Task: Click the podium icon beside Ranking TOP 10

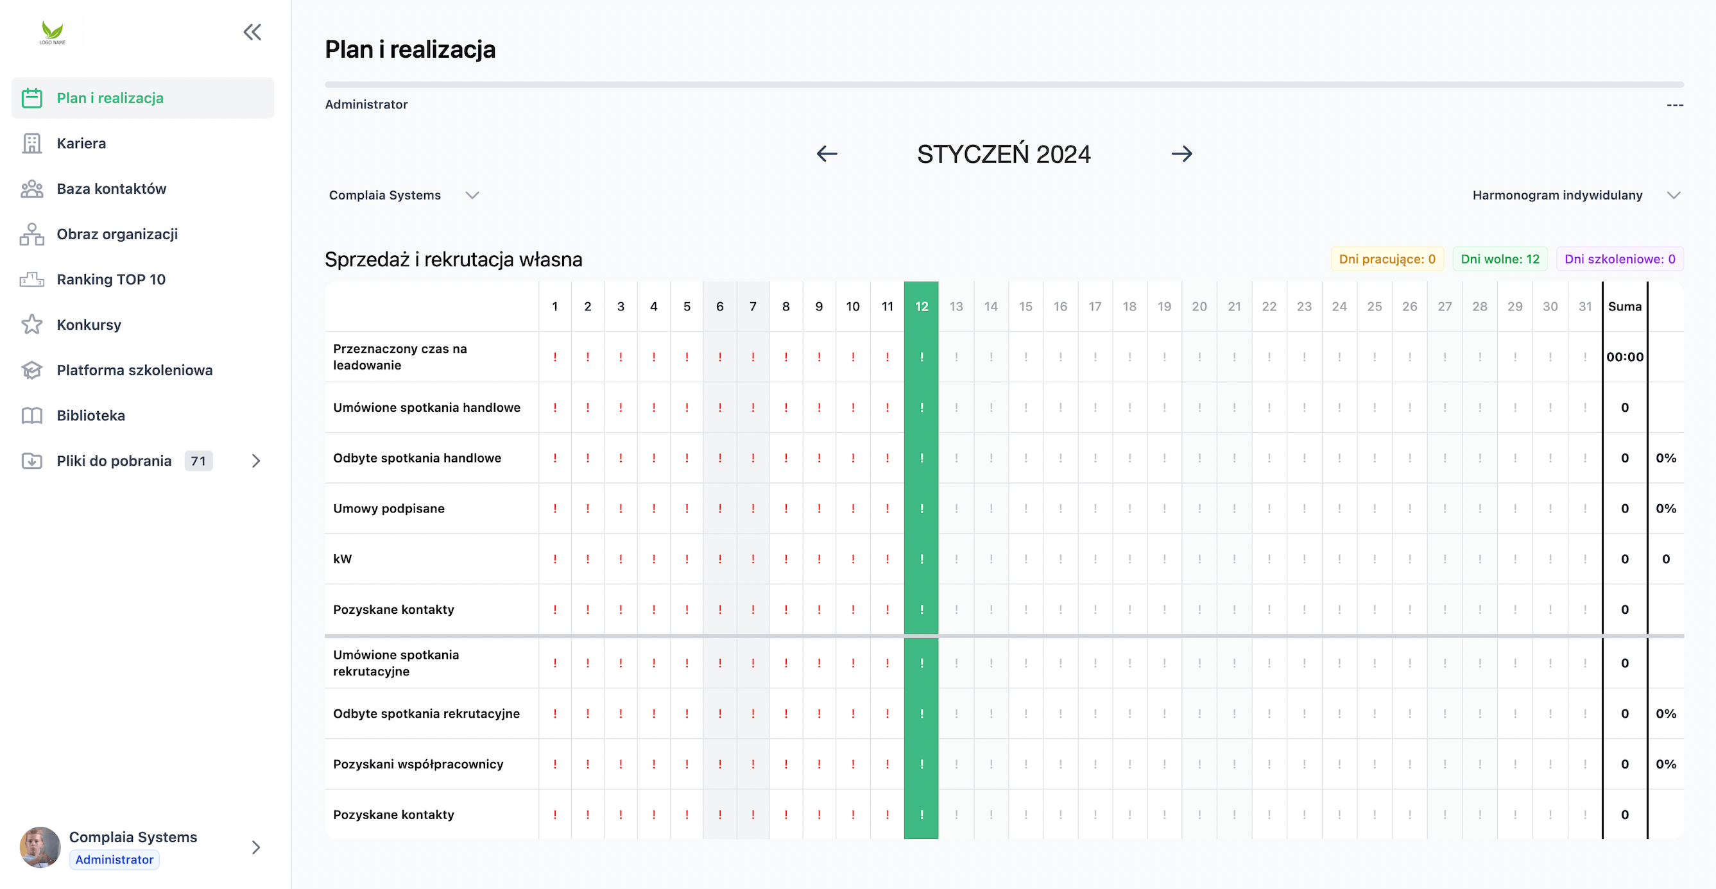Action: tap(32, 279)
